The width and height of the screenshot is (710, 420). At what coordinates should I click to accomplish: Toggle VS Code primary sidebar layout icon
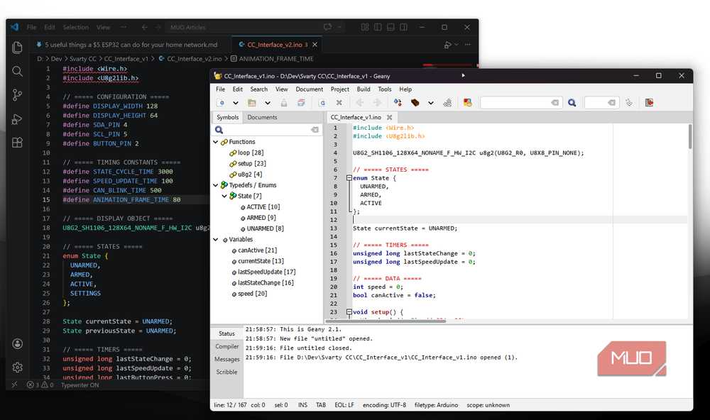click(x=378, y=27)
